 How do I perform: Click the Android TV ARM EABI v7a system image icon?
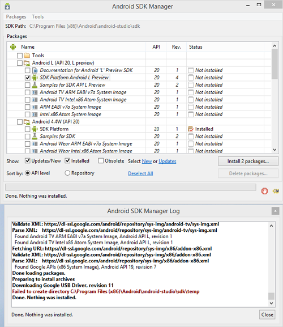click(x=35, y=92)
